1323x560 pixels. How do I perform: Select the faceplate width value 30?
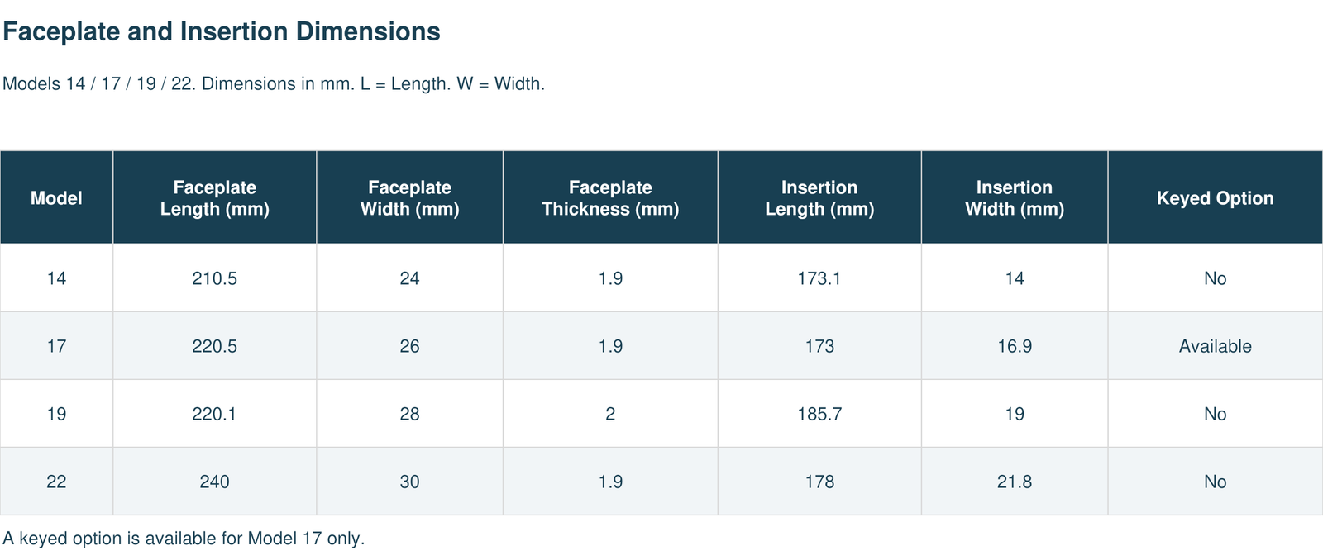[410, 482]
